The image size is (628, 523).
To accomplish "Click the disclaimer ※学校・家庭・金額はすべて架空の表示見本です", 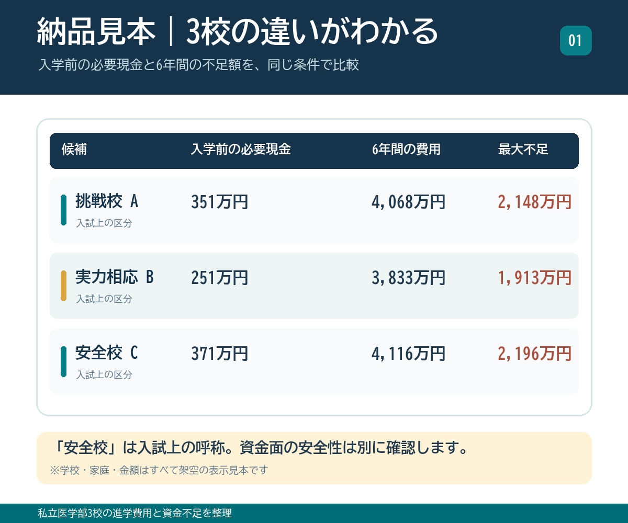I will [x=159, y=470].
